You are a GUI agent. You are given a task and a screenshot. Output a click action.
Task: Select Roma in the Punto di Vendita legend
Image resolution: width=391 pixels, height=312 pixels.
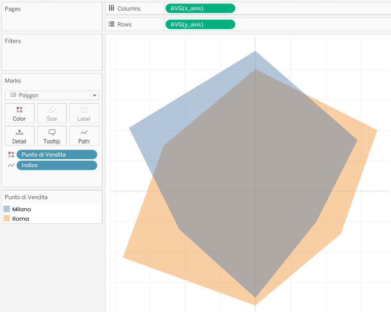tap(21, 218)
